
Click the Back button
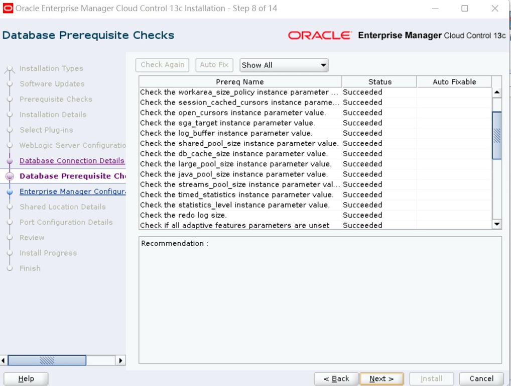[336, 379]
